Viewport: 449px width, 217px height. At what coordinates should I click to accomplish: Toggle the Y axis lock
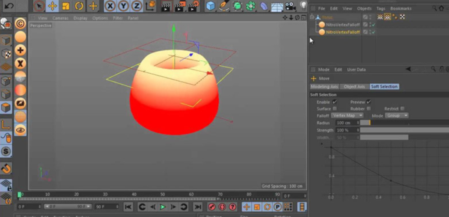123,6
